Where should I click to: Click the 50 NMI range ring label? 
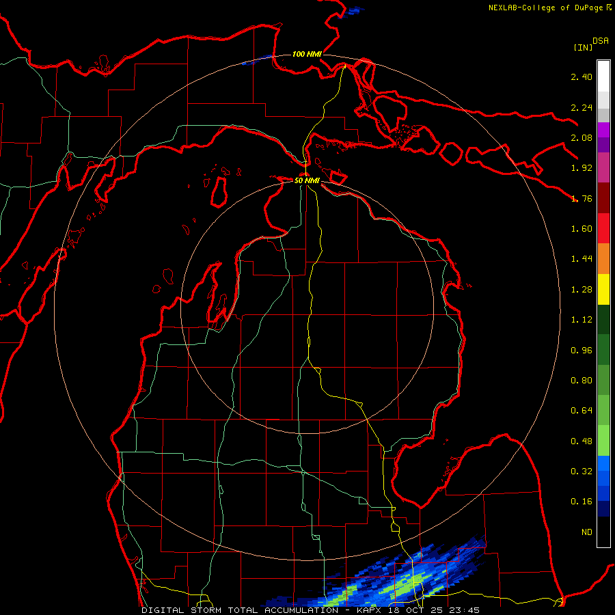click(x=307, y=180)
